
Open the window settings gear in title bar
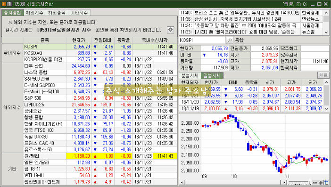pyautogui.click(x=305, y=4)
